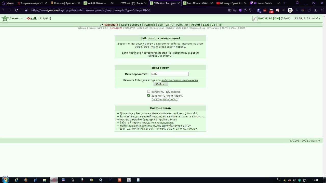The width and height of the screenshot is (326, 183).
Task: Click the Имя персонажа input field
Action: point(169,74)
